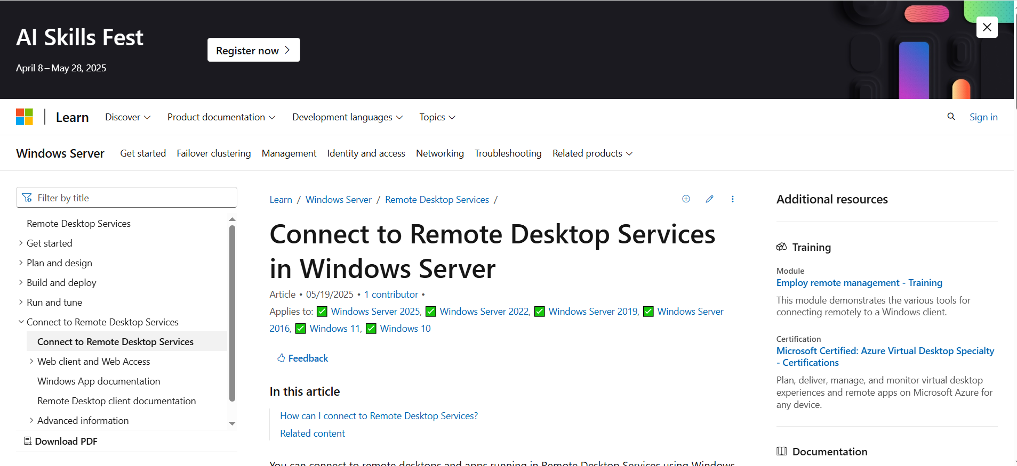Open the Topics dropdown
1017x466 pixels.
[x=437, y=117]
